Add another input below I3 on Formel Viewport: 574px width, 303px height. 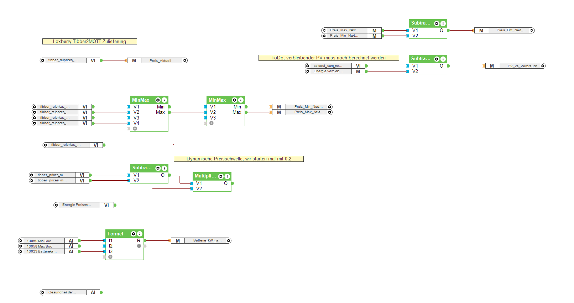pos(110,257)
